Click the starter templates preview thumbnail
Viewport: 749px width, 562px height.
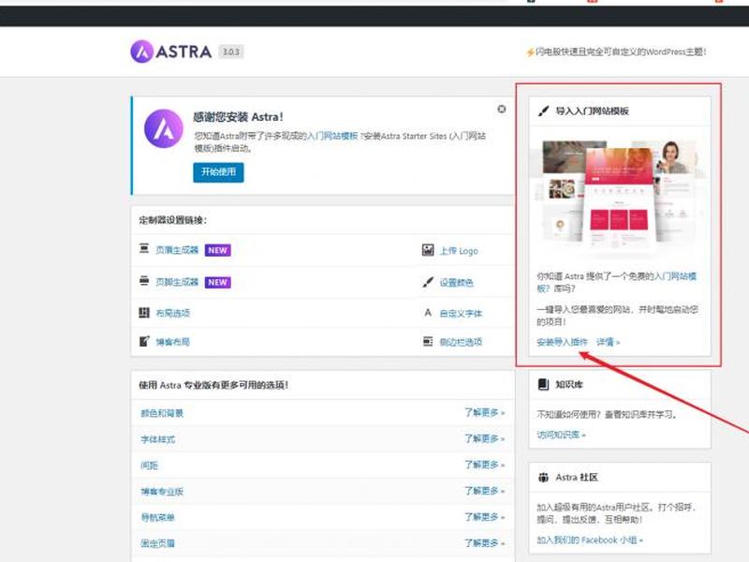pos(620,198)
